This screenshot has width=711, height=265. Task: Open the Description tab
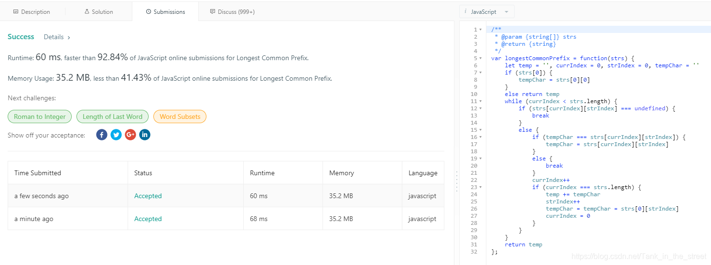pyautogui.click(x=32, y=12)
